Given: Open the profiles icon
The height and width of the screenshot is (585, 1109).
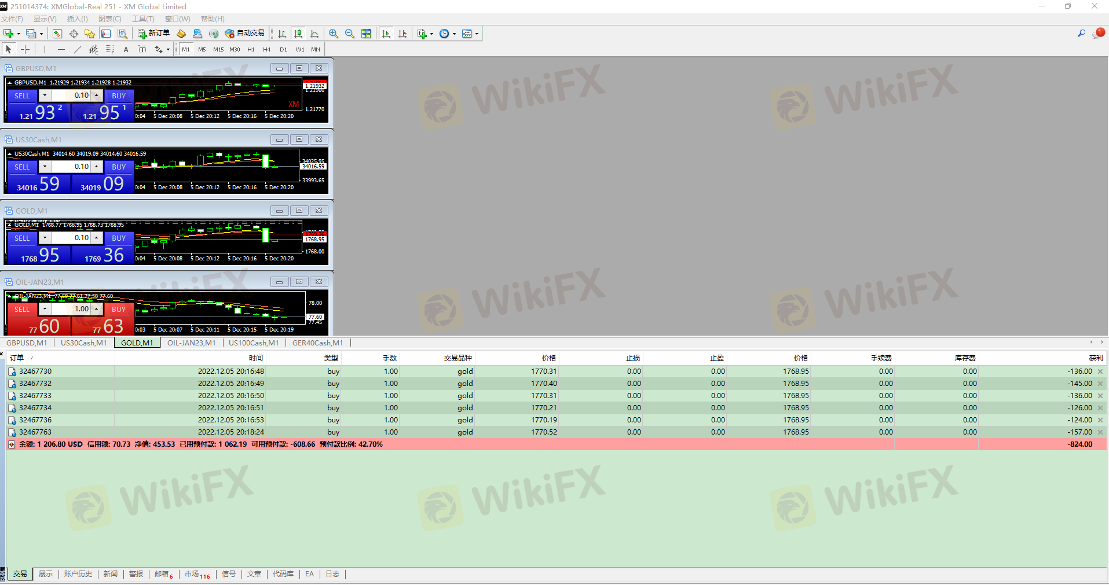Looking at the screenshot, I should coord(31,34).
